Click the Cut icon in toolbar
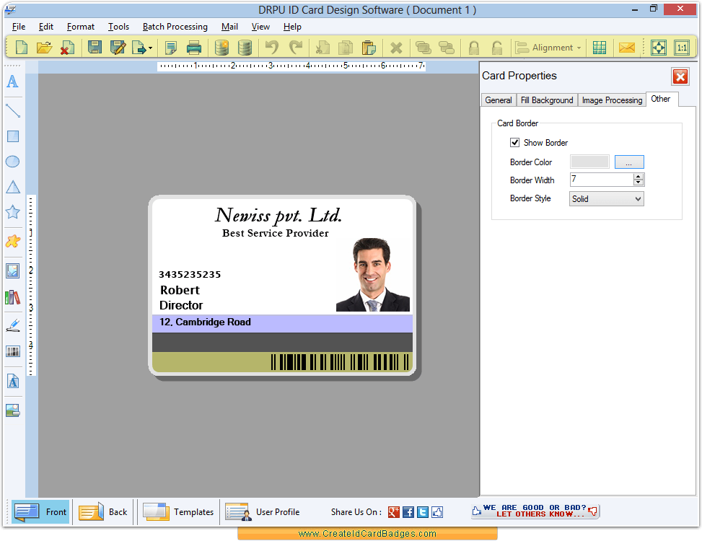702x541 pixels. [x=322, y=48]
